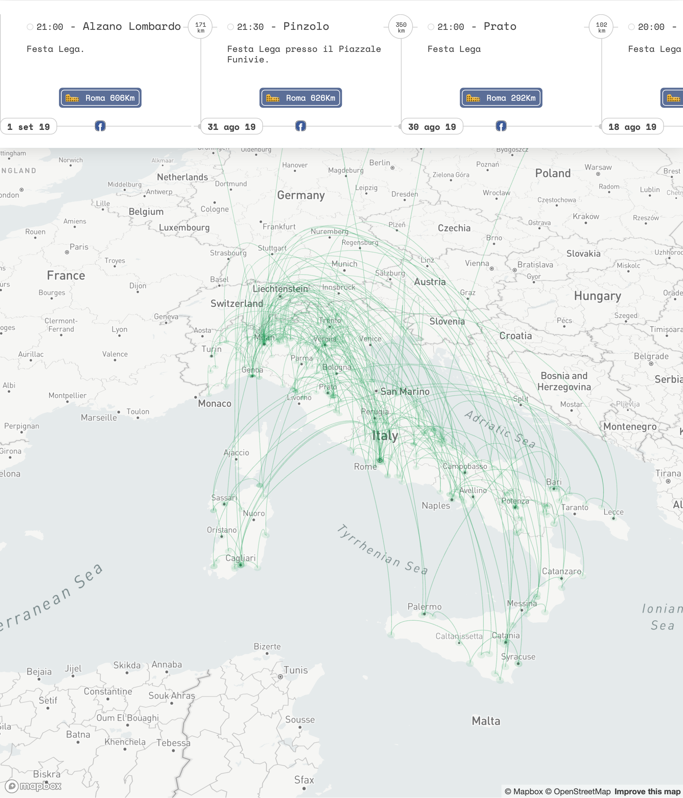The height and width of the screenshot is (798, 683).
Task: Click the Mapbox logo
Action: tap(34, 786)
